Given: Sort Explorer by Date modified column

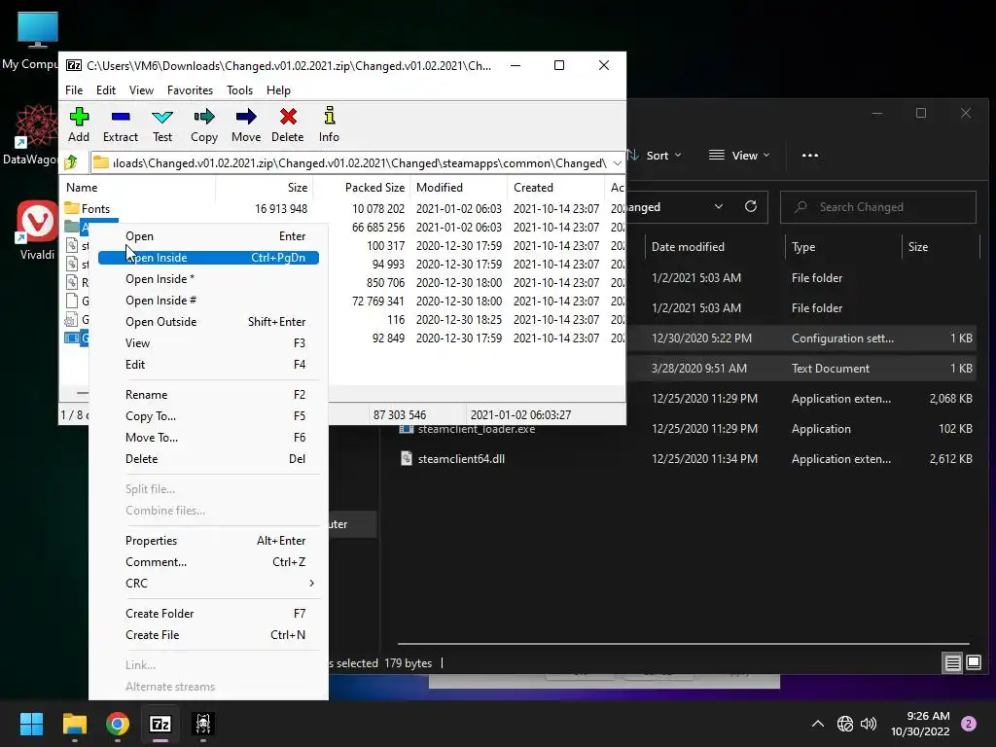Looking at the screenshot, I should point(715,246).
